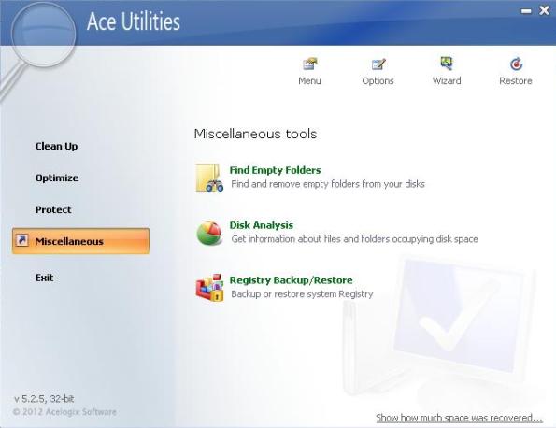Click the Menu label text
Screen dimensions: 556x428
309,81
